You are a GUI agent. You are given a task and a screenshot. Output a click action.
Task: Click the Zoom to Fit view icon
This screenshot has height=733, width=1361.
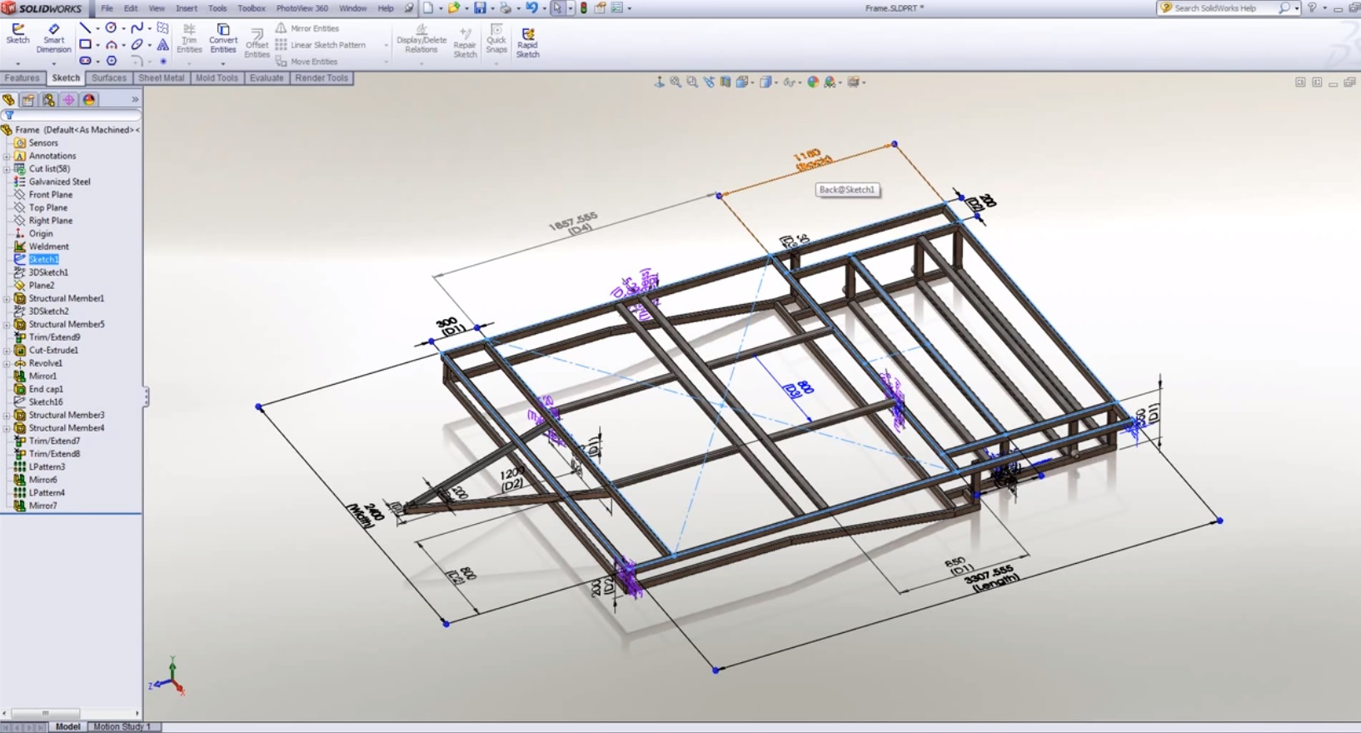point(676,82)
